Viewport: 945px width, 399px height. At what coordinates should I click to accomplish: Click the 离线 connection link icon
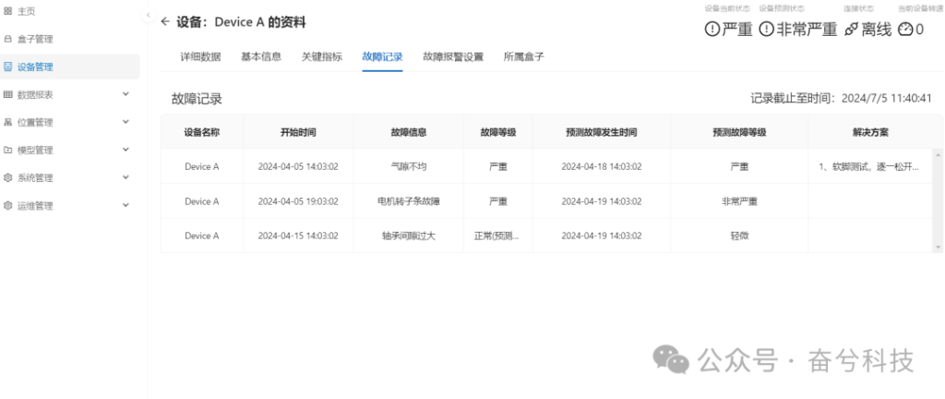tap(851, 30)
